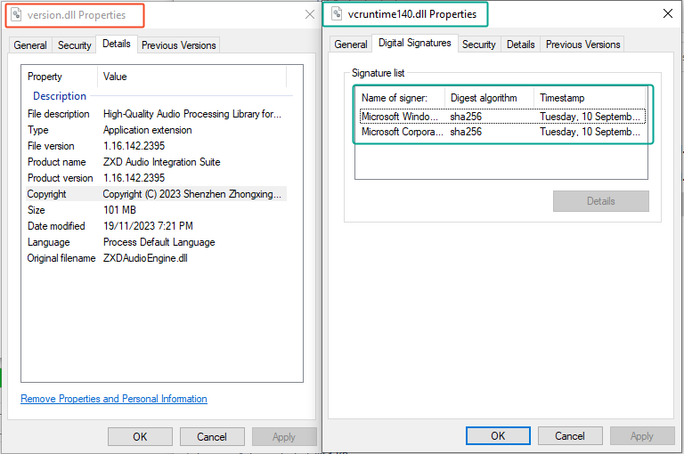Click OK in version.dll Properties
684x454 pixels.
click(140, 436)
